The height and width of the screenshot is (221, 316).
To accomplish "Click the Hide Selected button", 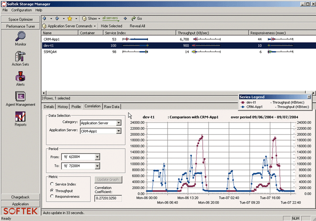I will (x=111, y=26).
